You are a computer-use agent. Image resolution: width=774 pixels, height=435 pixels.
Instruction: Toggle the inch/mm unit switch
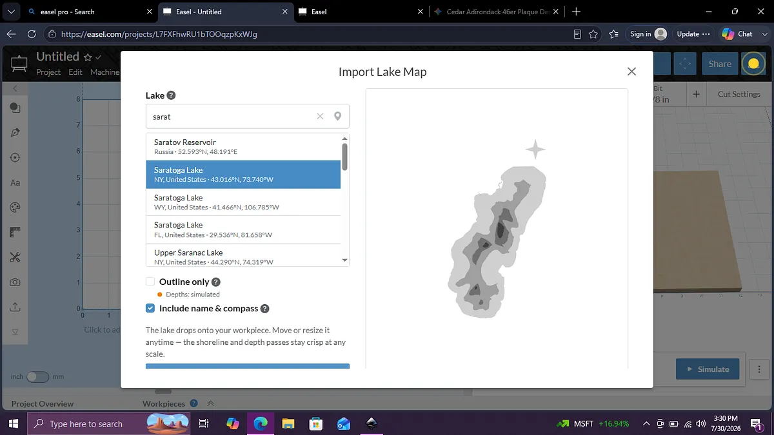(38, 376)
